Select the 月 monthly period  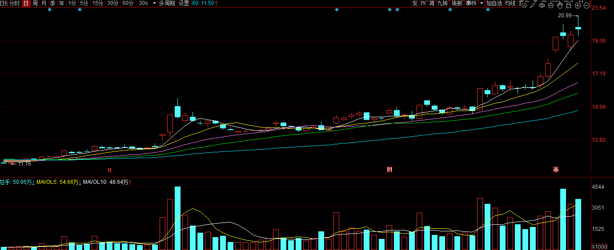(x=44, y=3)
